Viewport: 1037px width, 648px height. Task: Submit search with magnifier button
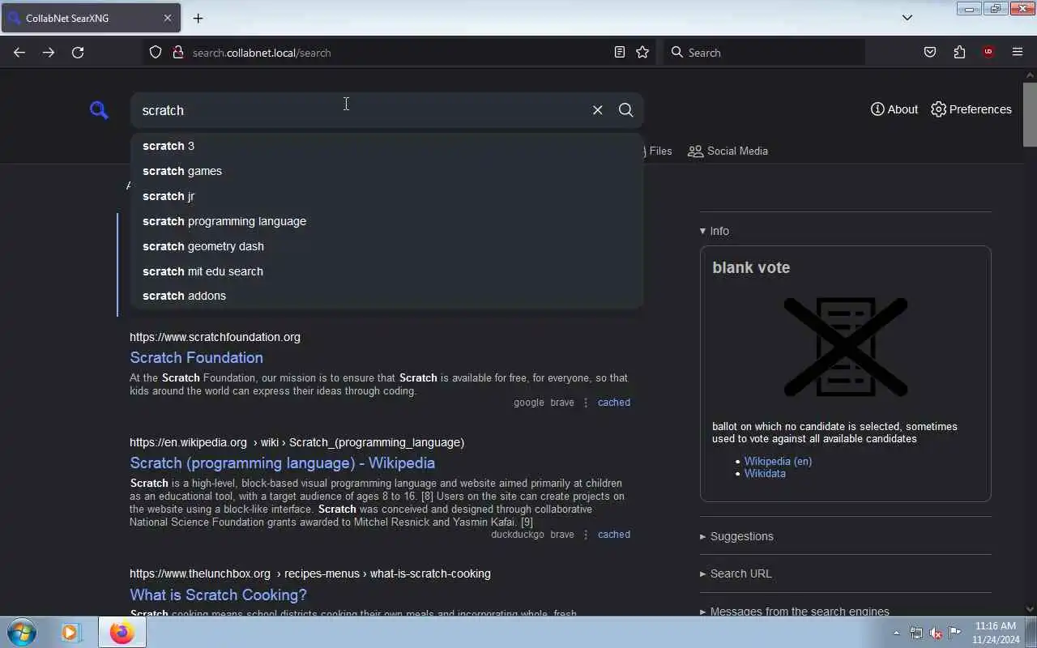coord(625,110)
